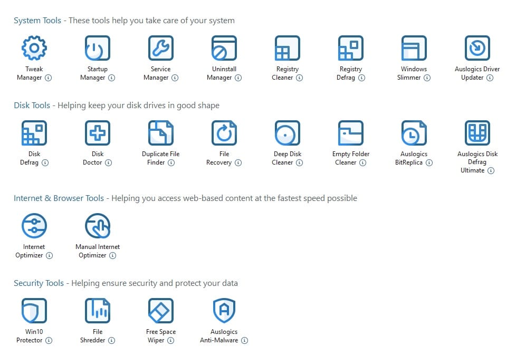
Task: Open Auslogics Driver Updater icon
Action: coord(477,48)
